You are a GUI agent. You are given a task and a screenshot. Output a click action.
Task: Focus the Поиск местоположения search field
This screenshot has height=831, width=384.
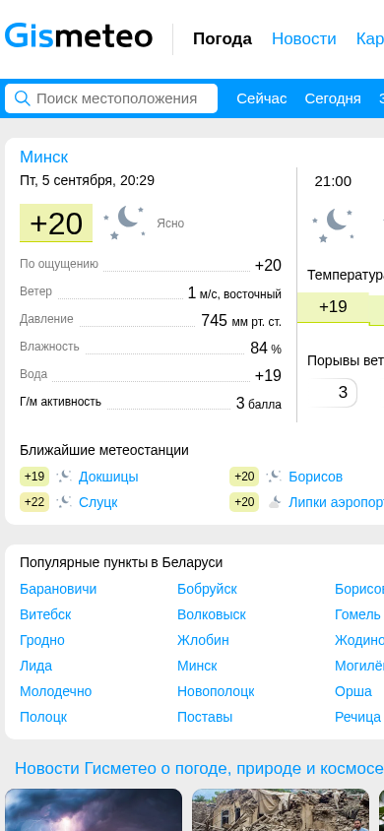[x=111, y=98]
